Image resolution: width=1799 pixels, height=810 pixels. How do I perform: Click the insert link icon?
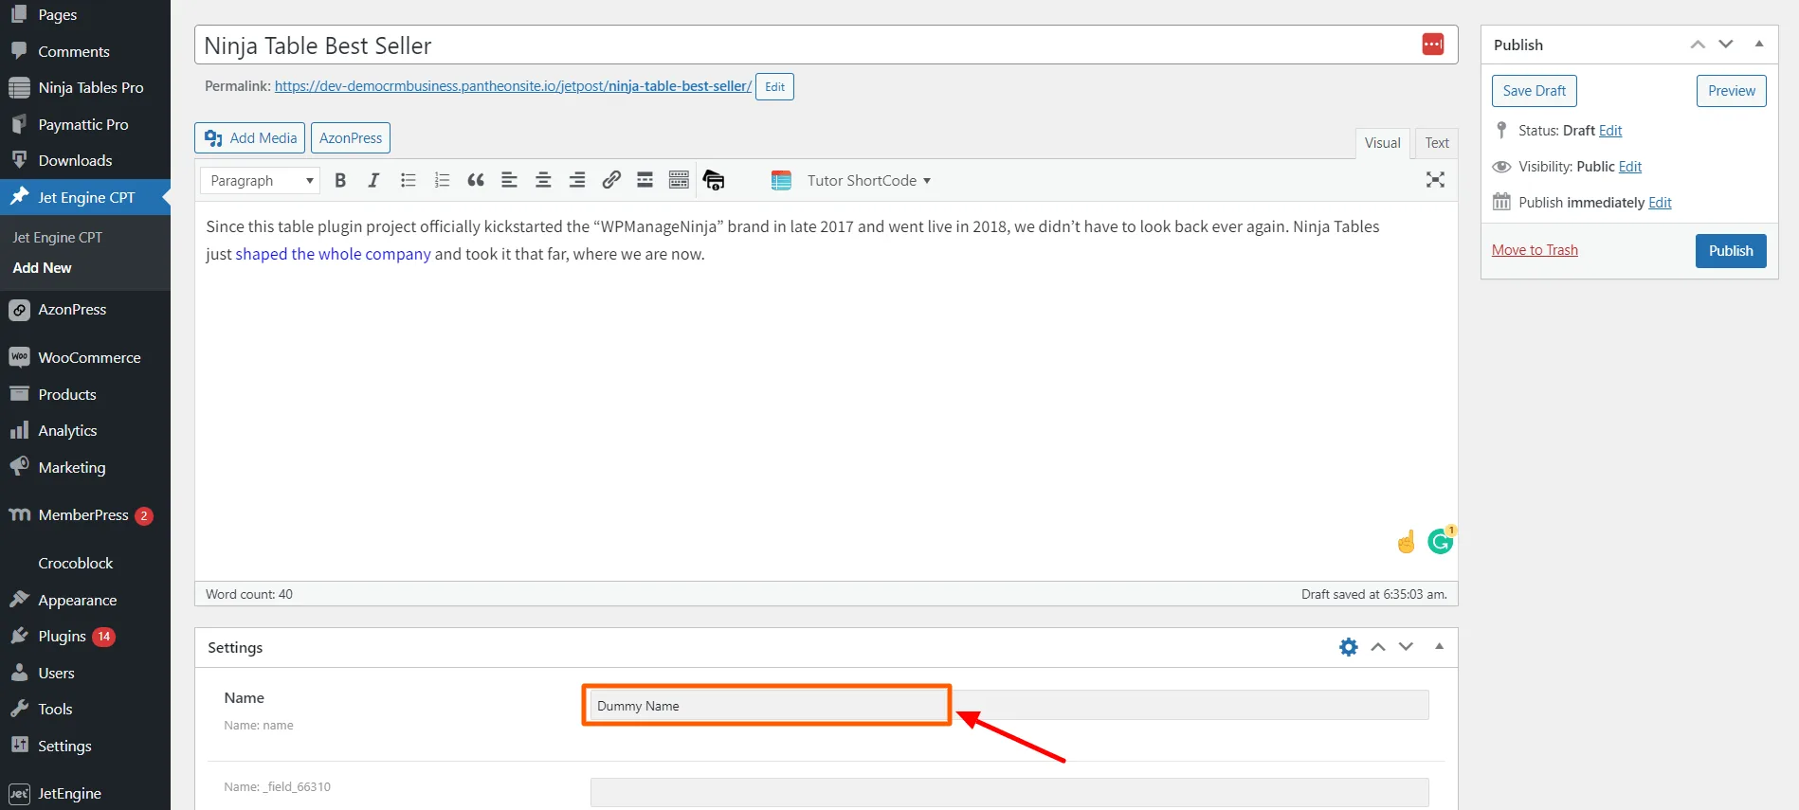(611, 180)
